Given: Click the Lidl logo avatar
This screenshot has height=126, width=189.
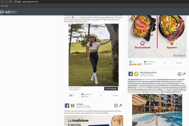Looking at the screenshot, I should (73, 106).
